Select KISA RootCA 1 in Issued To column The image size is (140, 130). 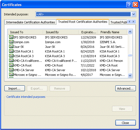click(24, 51)
